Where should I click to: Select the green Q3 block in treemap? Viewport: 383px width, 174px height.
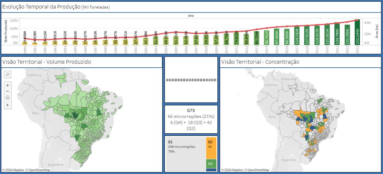point(211,163)
